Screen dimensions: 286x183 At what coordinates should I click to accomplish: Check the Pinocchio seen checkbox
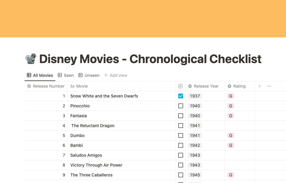pyautogui.click(x=181, y=106)
